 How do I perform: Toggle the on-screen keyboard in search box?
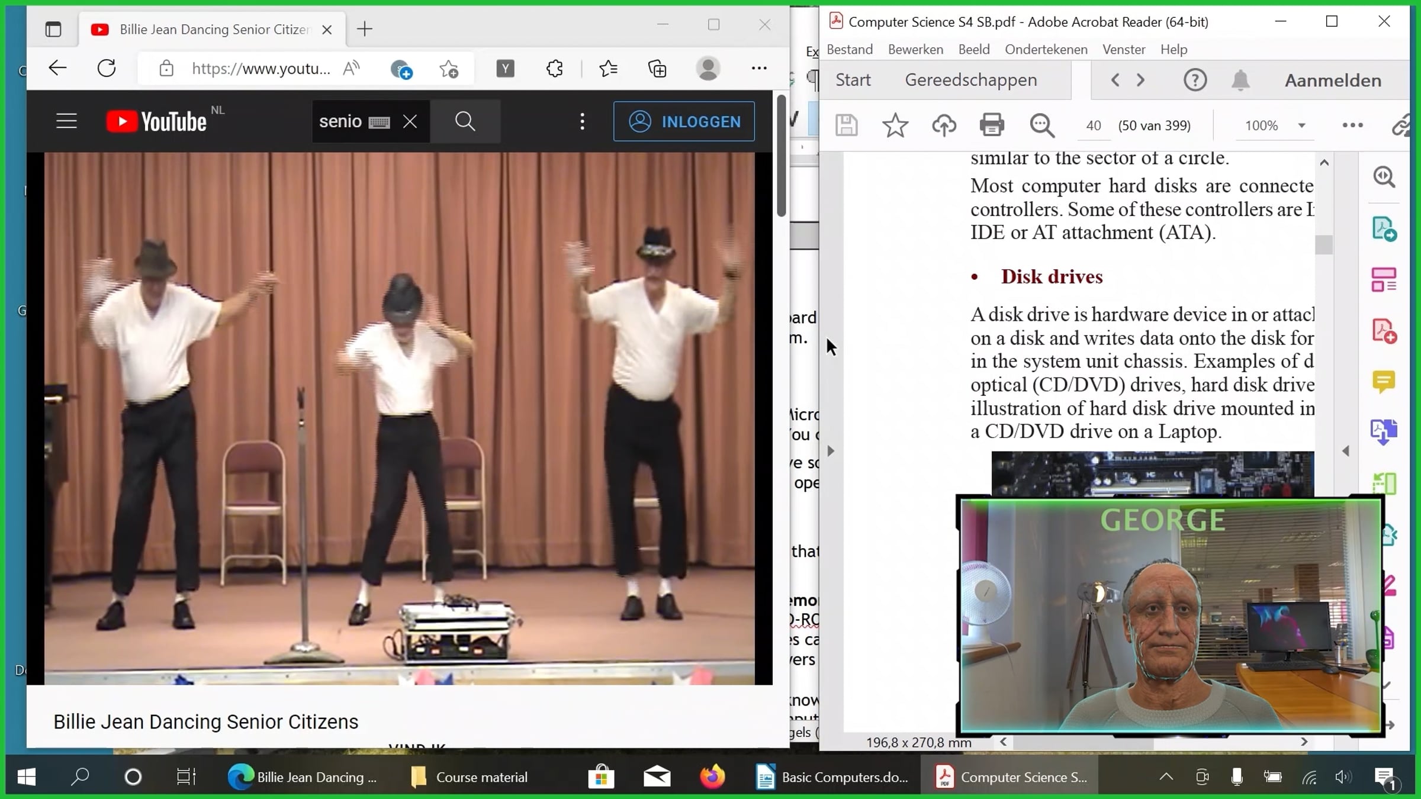[x=379, y=123]
